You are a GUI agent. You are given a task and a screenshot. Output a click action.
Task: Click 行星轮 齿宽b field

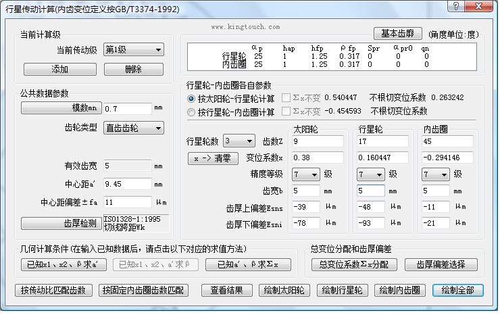pos(370,191)
